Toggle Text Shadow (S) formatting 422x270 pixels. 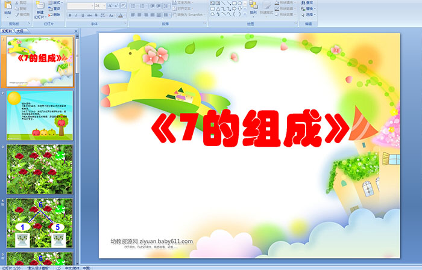click(96, 15)
